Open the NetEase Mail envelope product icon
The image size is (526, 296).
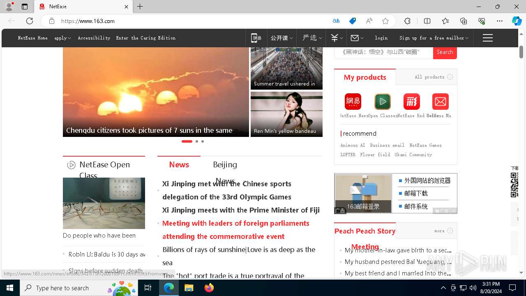click(441, 102)
